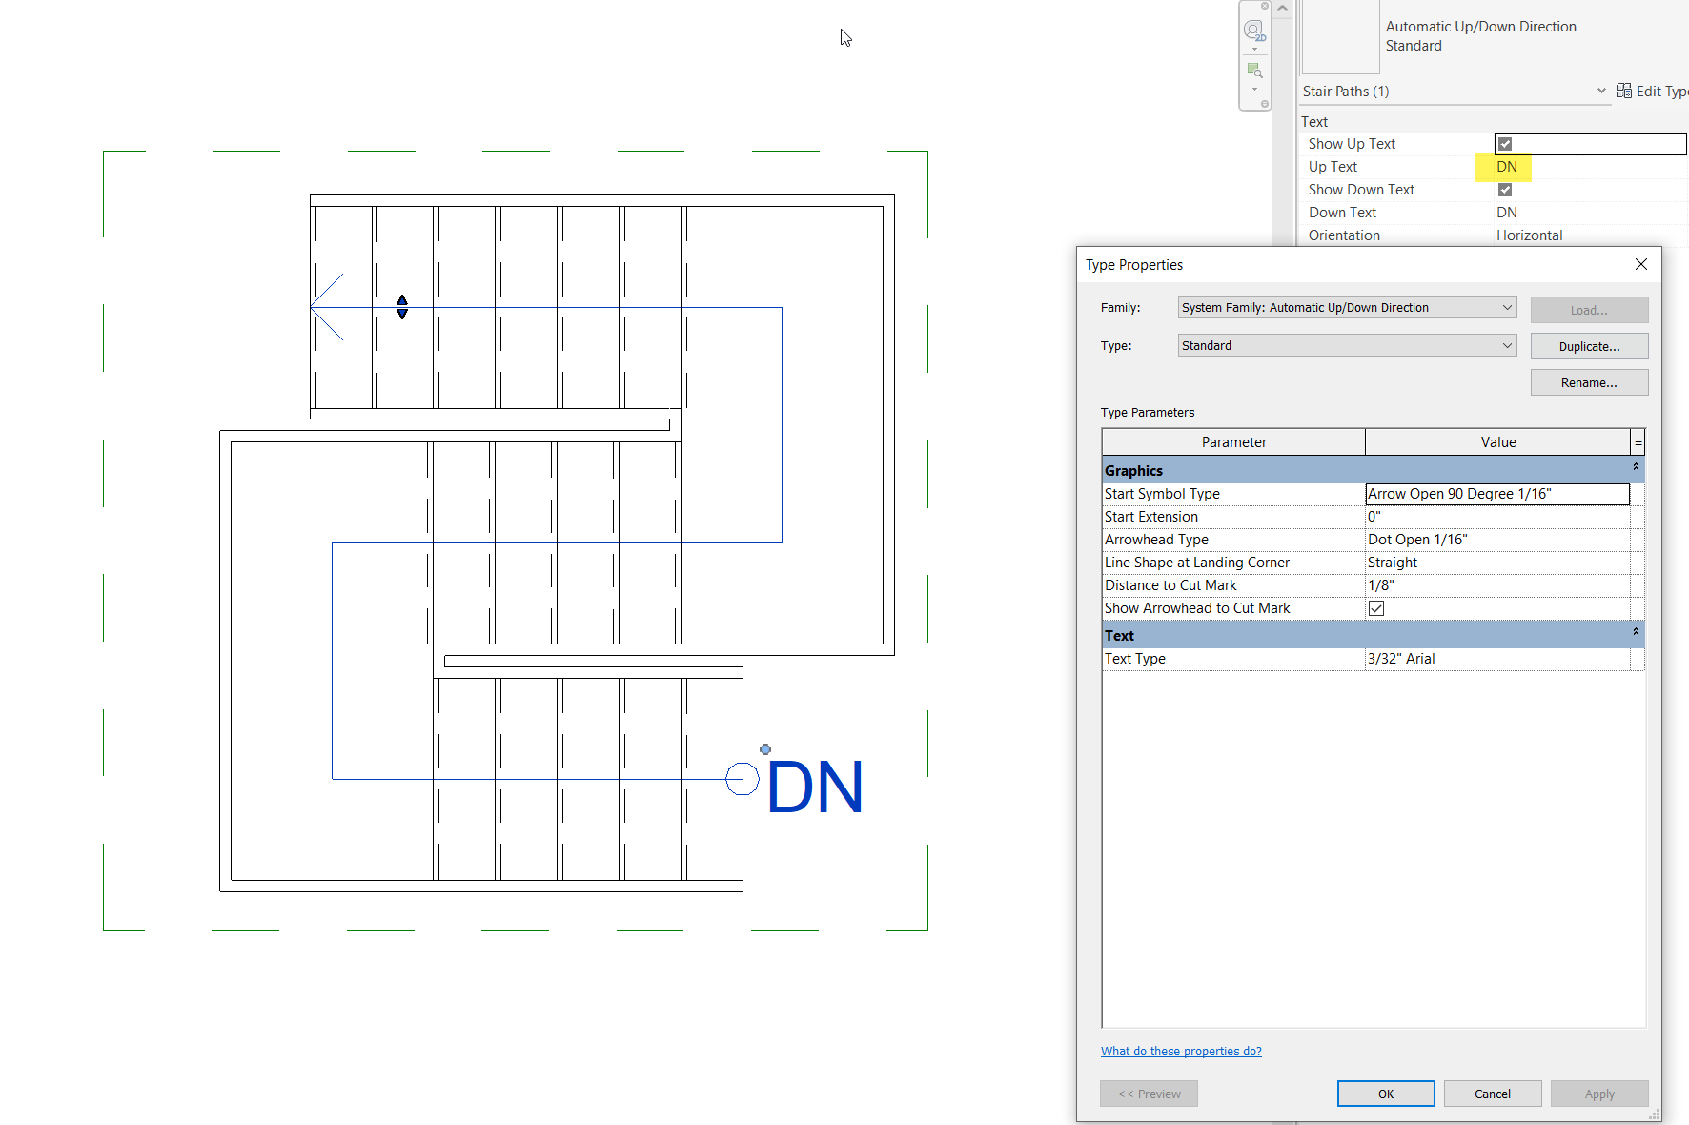Click Arrowhead Type value Dot Open 1/16"
The image size is (1689, 1125).
click(1497, 540)
